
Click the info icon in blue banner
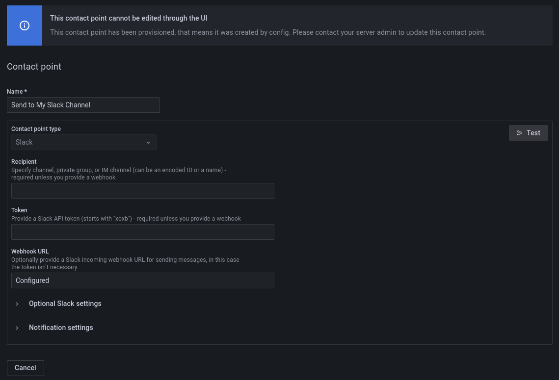click(x=25, y=25)
